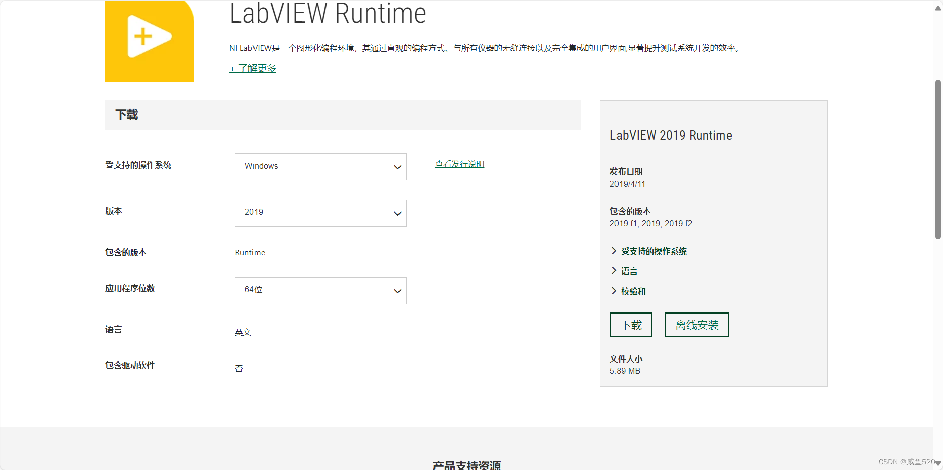
Task: Click the page vertical scrollbar thumb
Action: click(x=938, y=159)
